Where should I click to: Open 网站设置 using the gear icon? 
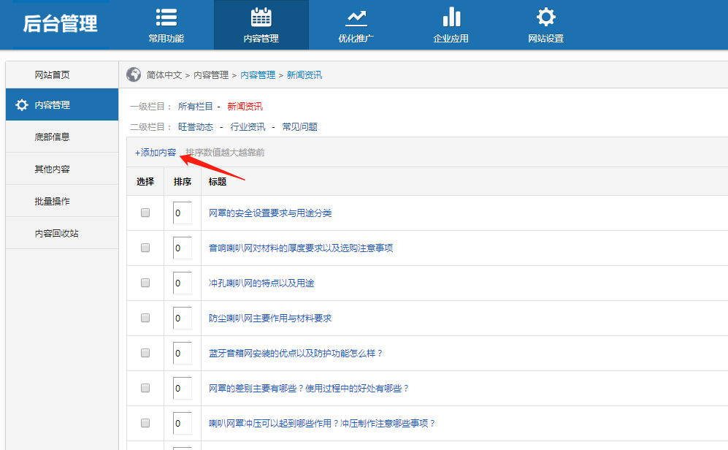point(545,16)
